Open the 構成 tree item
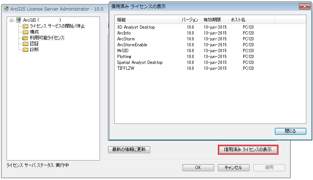The height and width of the screenshot is (180, 313). pyautogui.click(x=34, y=32)
